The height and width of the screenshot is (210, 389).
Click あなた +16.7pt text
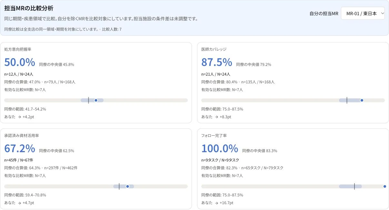[217, 203]
